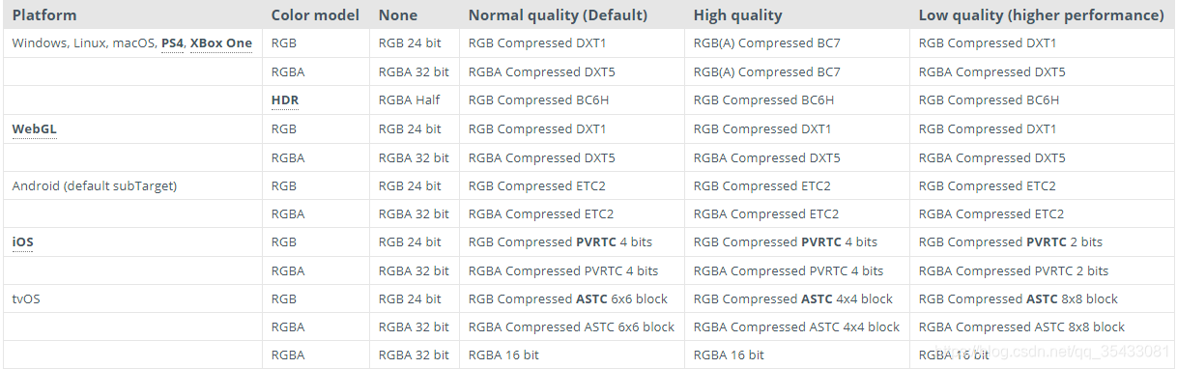Click 'RGB 24 bit' in the Android row
1177x369 pixels.
[410, 185]
